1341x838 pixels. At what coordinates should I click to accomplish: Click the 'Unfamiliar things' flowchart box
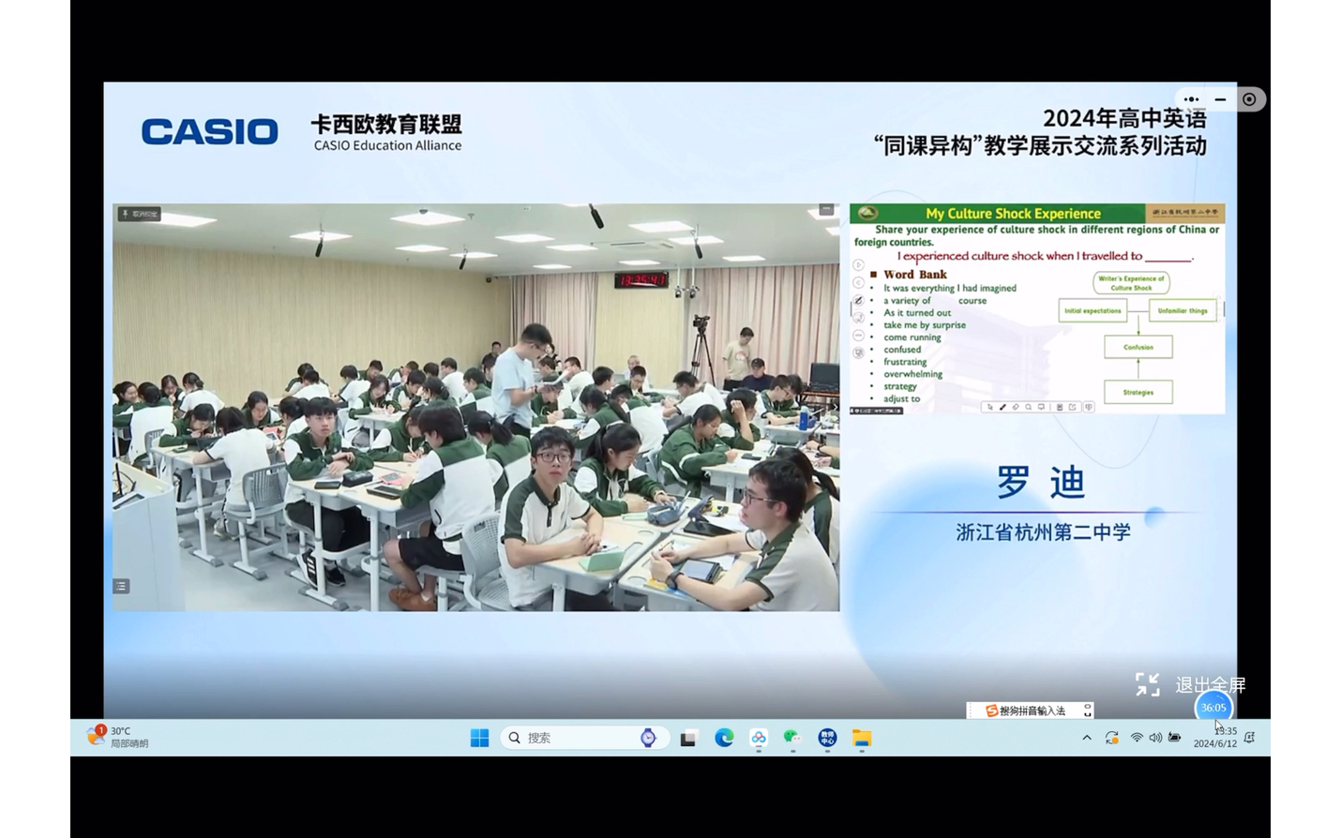click(1183, 311)
